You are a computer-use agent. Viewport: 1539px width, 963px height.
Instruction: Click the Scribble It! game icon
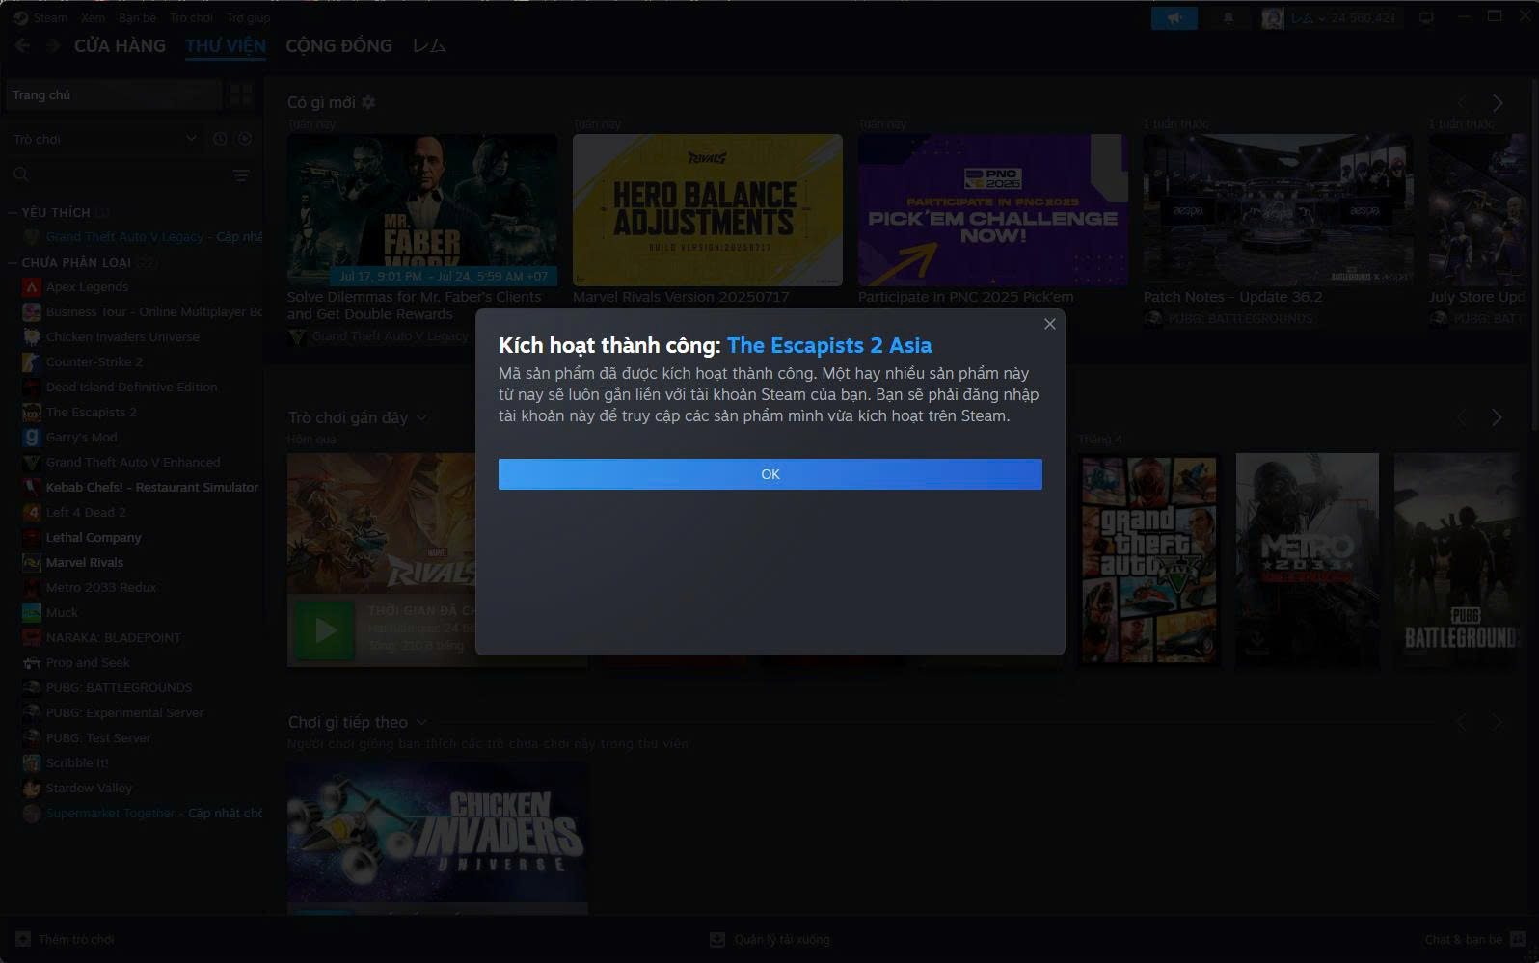31,762
